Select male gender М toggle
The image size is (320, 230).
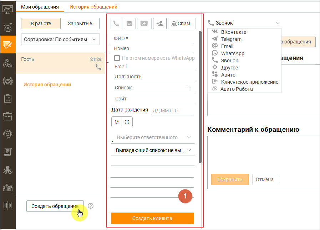pyautogui.click(x=117, y=122)
